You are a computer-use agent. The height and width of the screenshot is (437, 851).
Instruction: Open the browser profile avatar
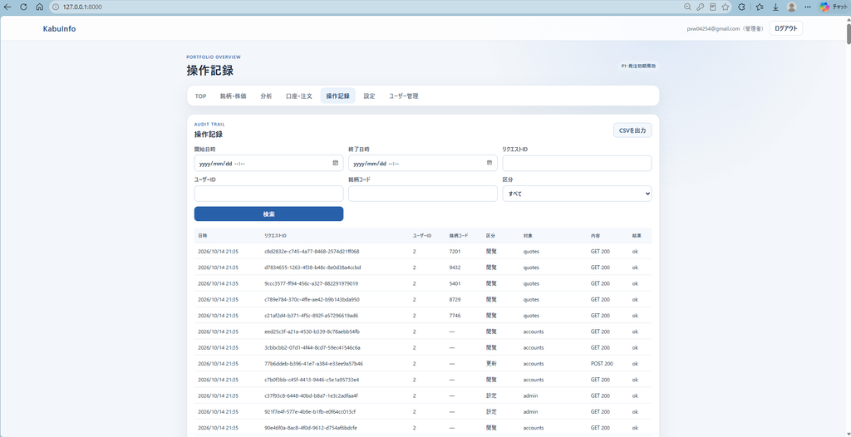pyautogui.click(x=792, y=7)
